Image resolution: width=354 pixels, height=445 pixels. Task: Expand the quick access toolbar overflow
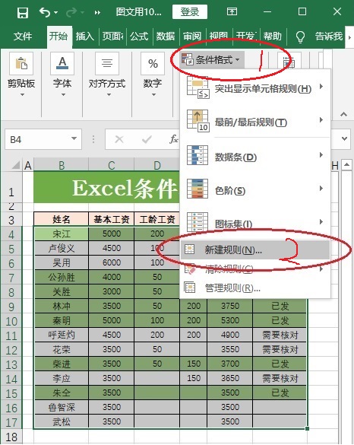pyautogui.click(x=97, y=12)
